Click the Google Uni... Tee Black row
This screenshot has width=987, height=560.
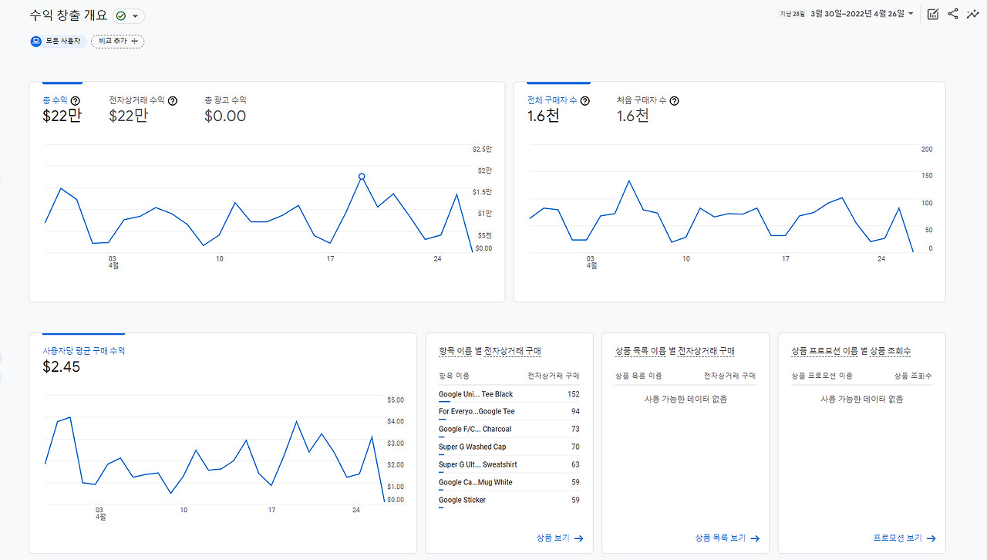[x=509, y=394]
